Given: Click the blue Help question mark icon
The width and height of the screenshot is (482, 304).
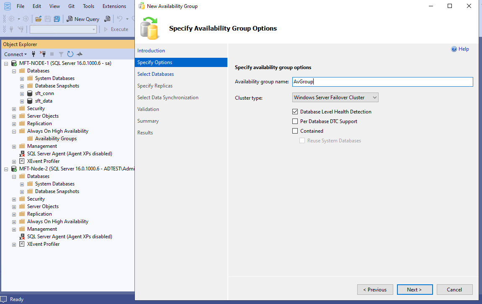Looking at the screenshot, I should (x=454, y=49).
